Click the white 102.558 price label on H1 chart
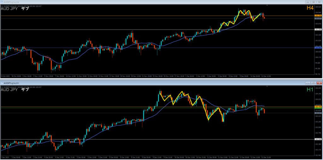 [318, 139]
